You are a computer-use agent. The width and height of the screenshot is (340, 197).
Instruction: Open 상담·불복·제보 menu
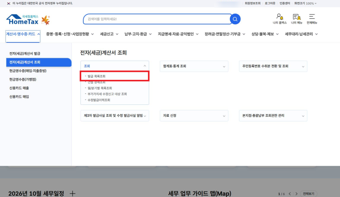click(x=265, y=34)
